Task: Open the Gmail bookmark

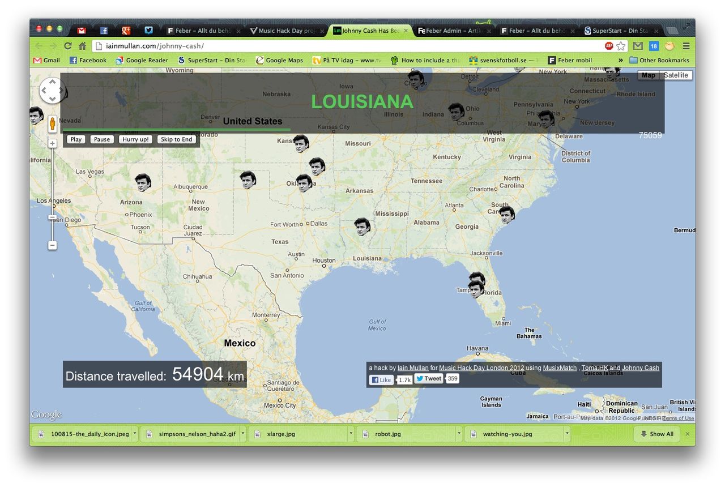Action: (46, 60)
